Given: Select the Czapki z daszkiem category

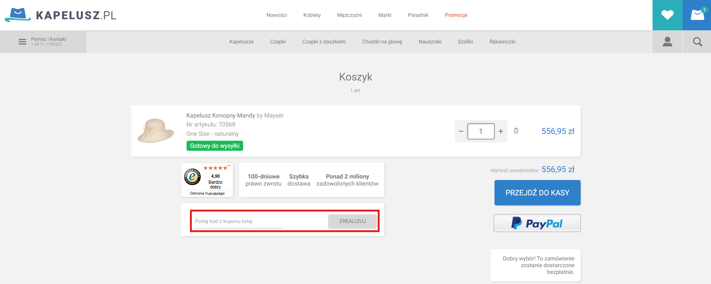Looking at the screenshot, I should click(324, 42).
